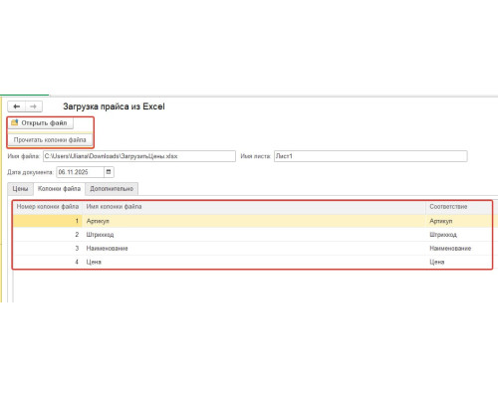Click Артикул in the file column name
Viewport: 498px width, 398px height.
click(98, 221)
